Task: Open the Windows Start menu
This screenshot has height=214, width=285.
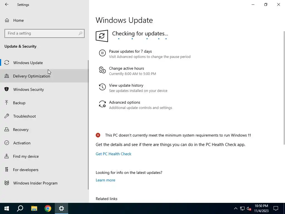Action: pos(7,208)
